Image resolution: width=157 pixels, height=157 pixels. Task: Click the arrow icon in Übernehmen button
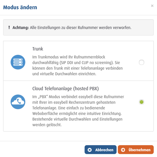coord(123,150)
